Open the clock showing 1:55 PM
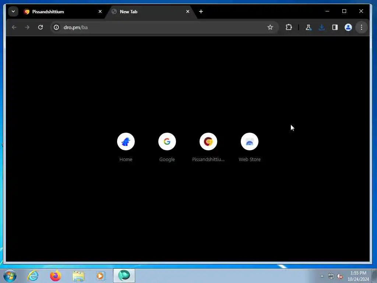The image size is (377, 283). (358, 276)
